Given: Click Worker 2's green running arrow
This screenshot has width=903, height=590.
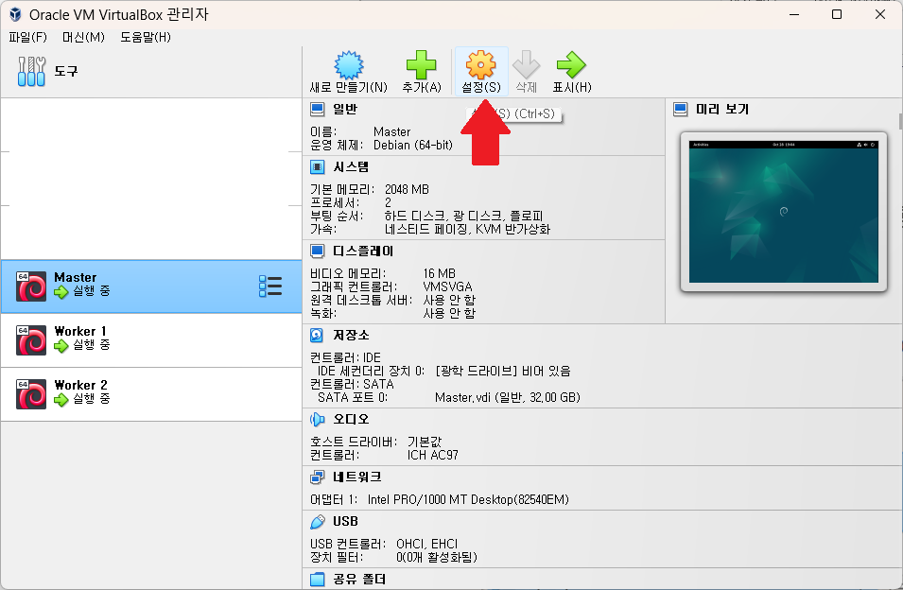Looking at the screenshot, I should pos(61,399).
